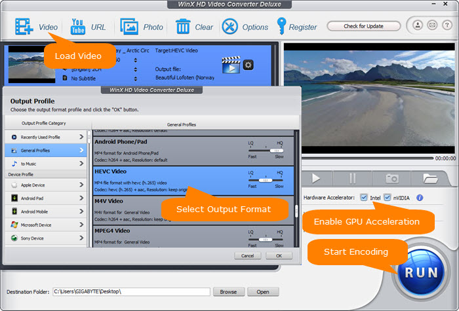459x311 pixels.
Task: Adjust the Android Phone/Pad quality slider
Action: (276, 151)
